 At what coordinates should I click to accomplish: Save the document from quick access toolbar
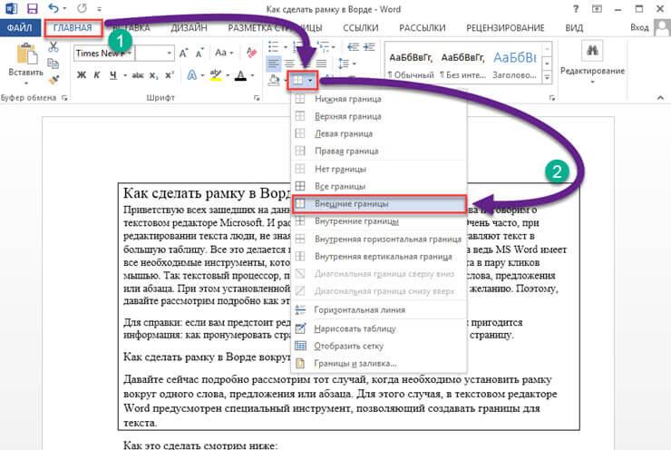click(x=32, y=8)
